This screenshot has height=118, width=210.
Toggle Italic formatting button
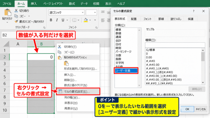pos(57,20)
